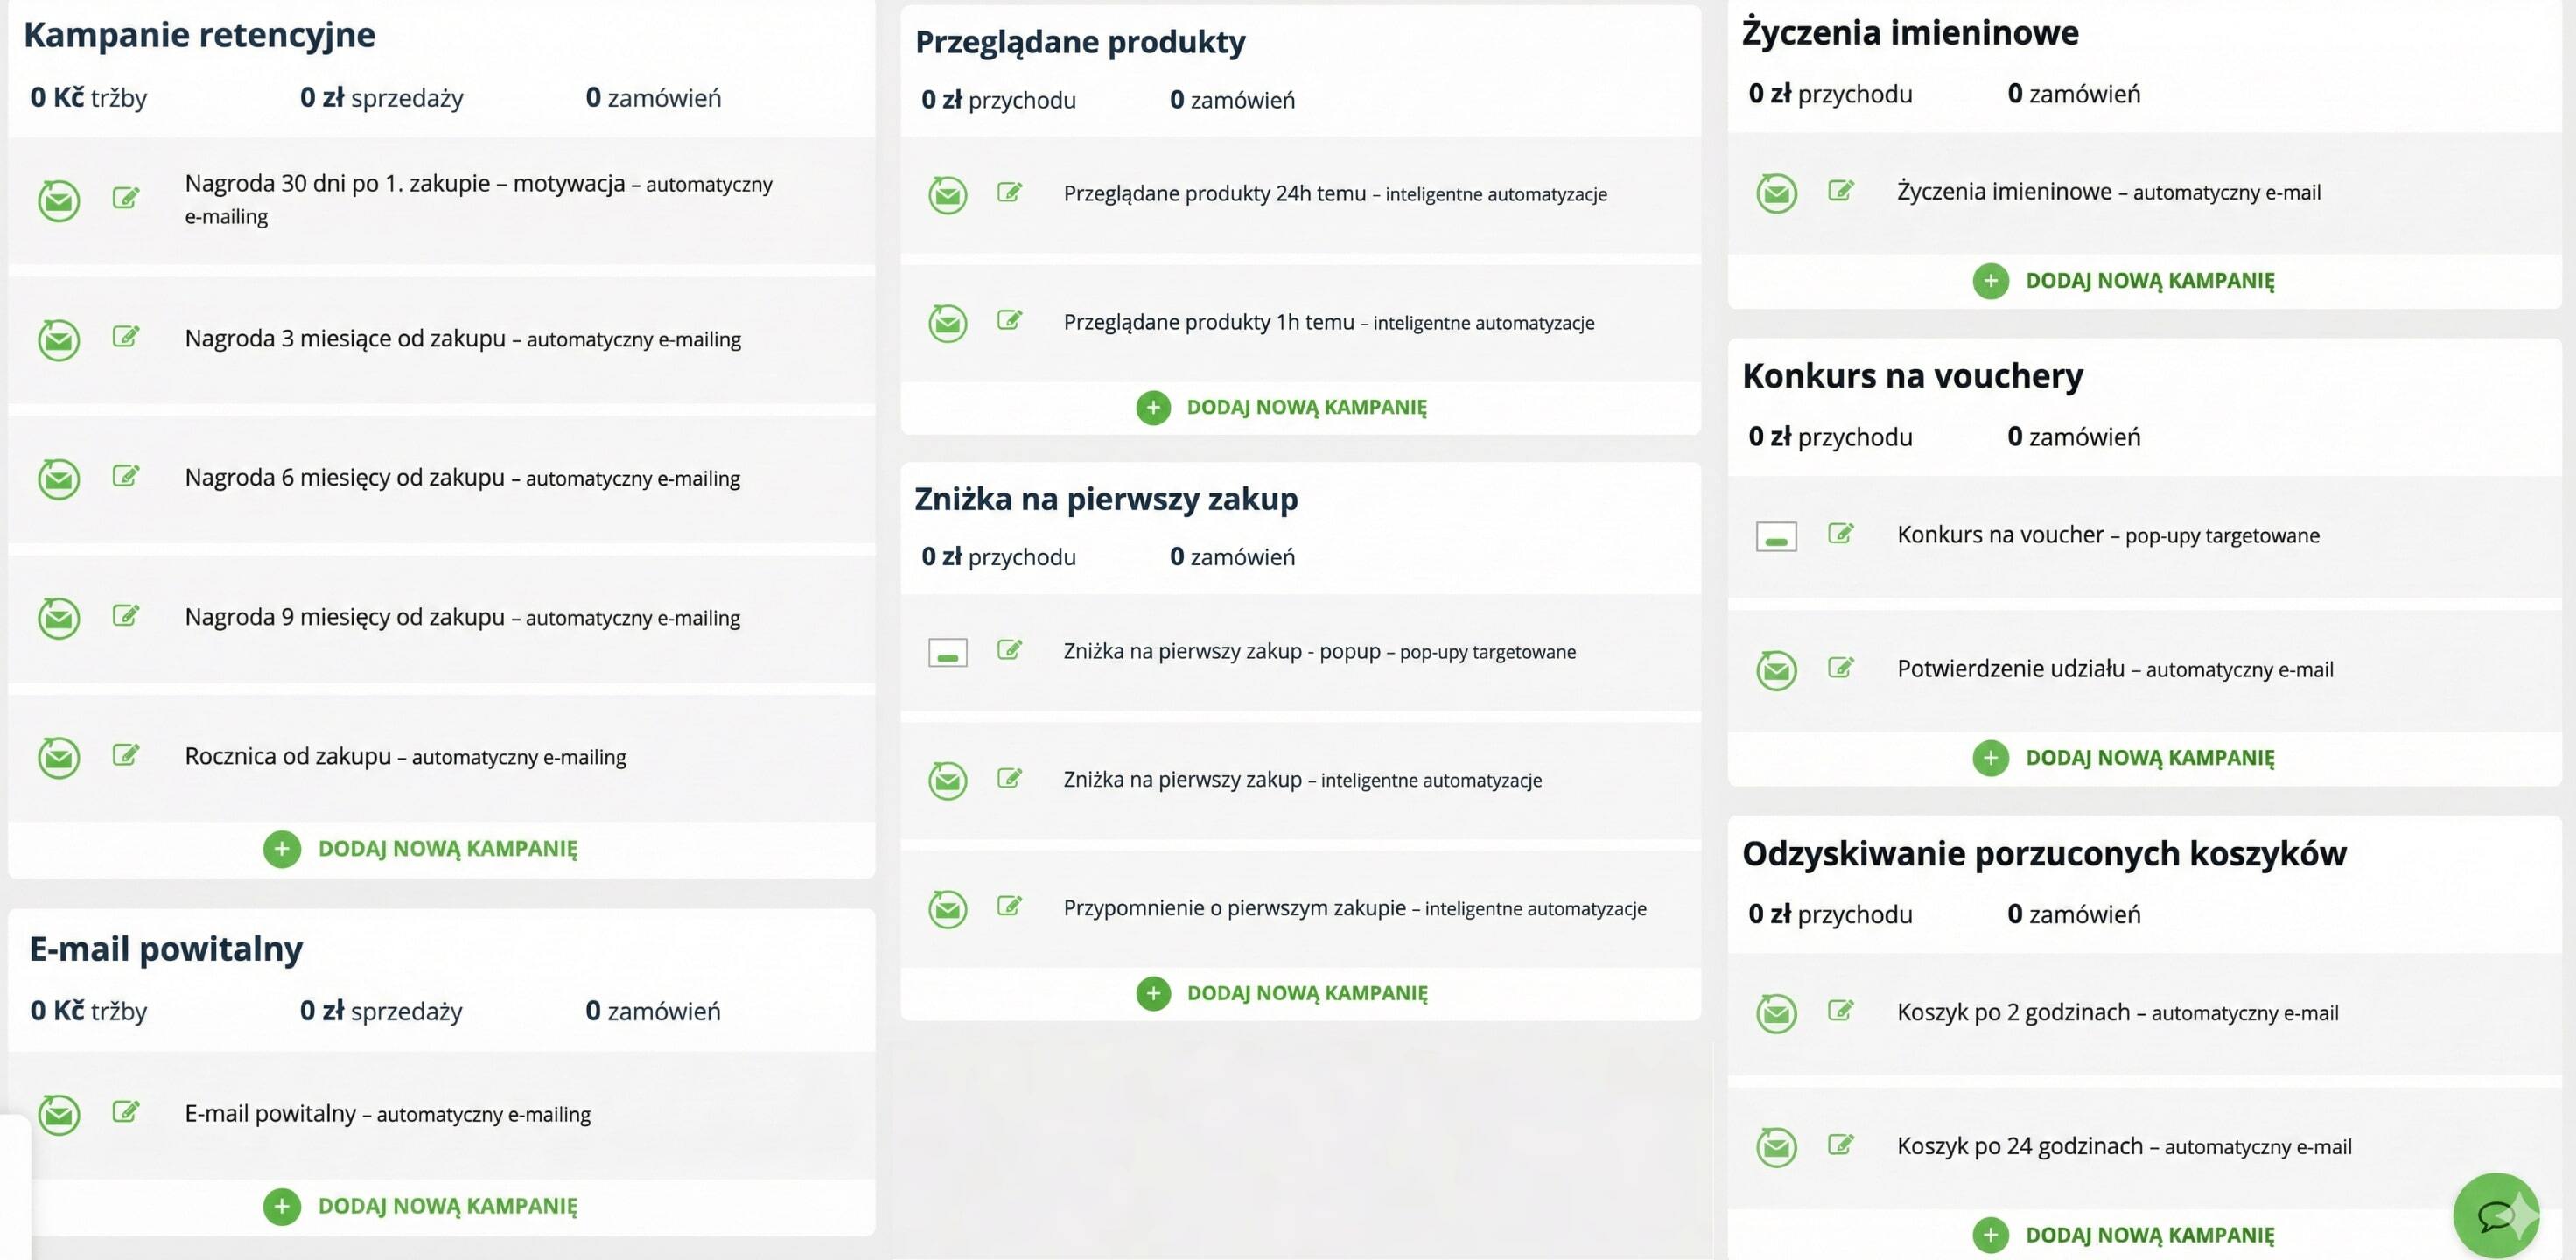The width and height of the screenshot is (2576, 1260).
Task: Click envelope icon for E-mail powitalny campaign
Action: pos(59,1114)
